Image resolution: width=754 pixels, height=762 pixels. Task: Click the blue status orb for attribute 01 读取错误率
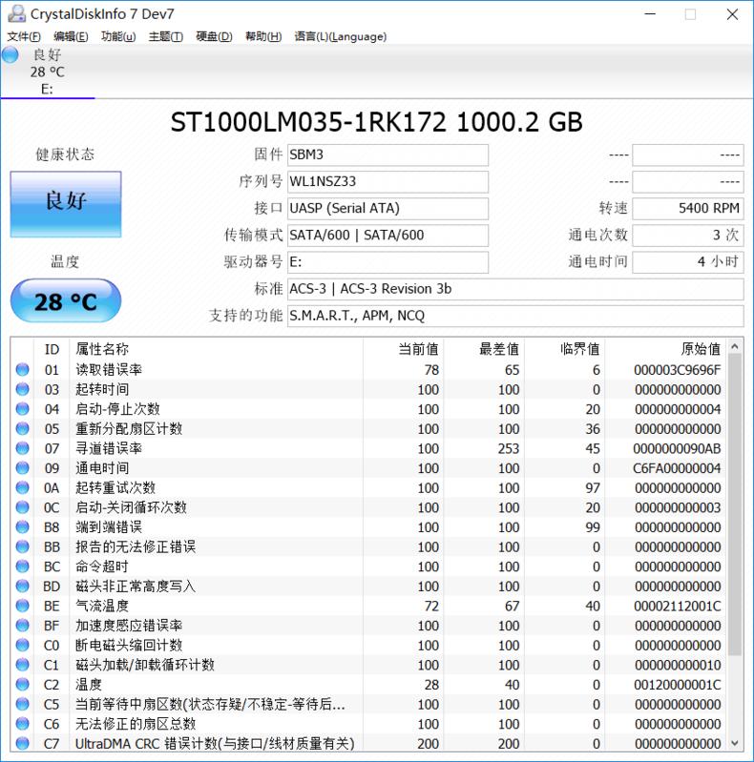point(23,370)
